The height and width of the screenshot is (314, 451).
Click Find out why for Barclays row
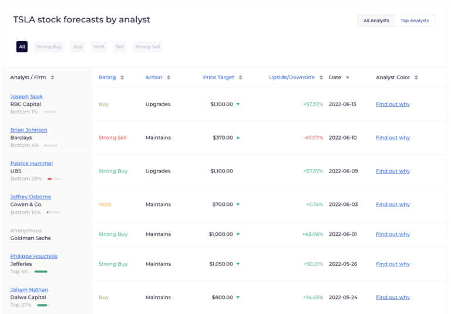(393, 138)
